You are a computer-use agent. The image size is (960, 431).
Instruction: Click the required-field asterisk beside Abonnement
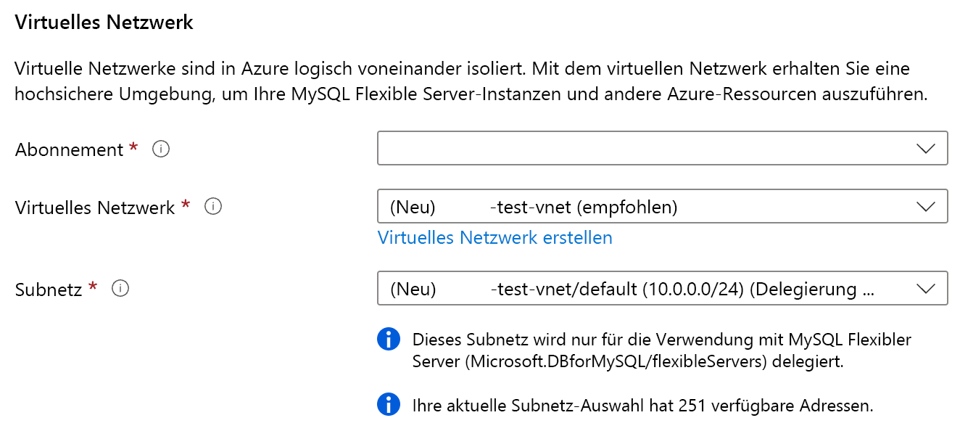click(x=133, y=148)
